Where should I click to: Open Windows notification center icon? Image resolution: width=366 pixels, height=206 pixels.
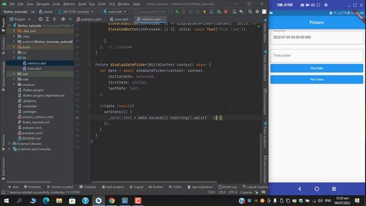pos(357,201)
